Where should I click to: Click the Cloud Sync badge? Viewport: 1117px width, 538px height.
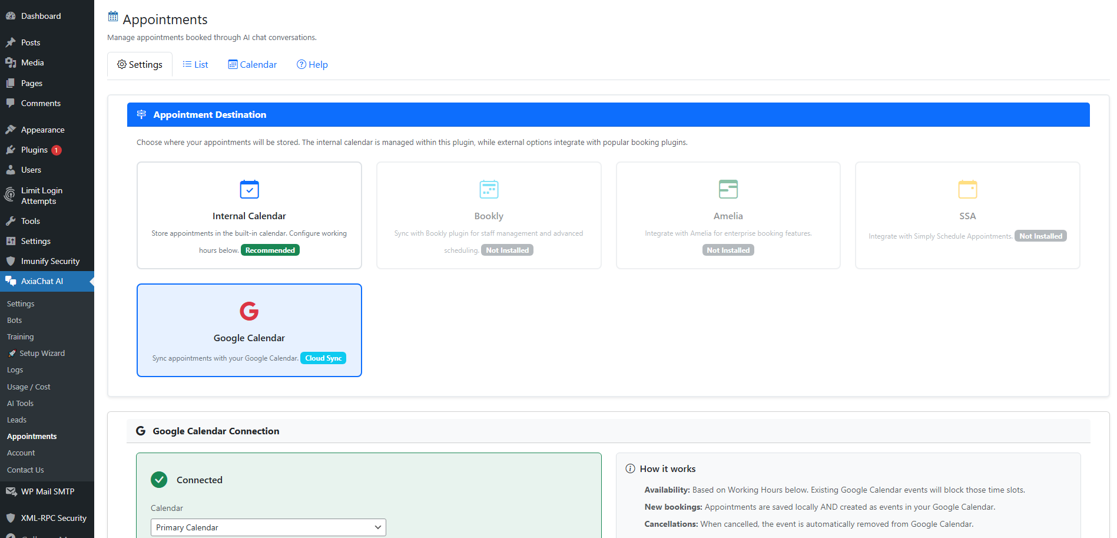323,358
